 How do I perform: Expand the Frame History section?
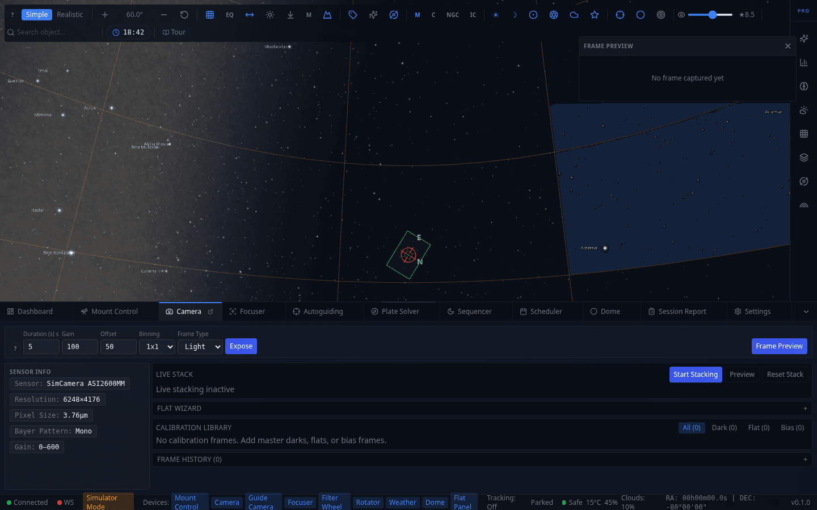coord(481,460)
